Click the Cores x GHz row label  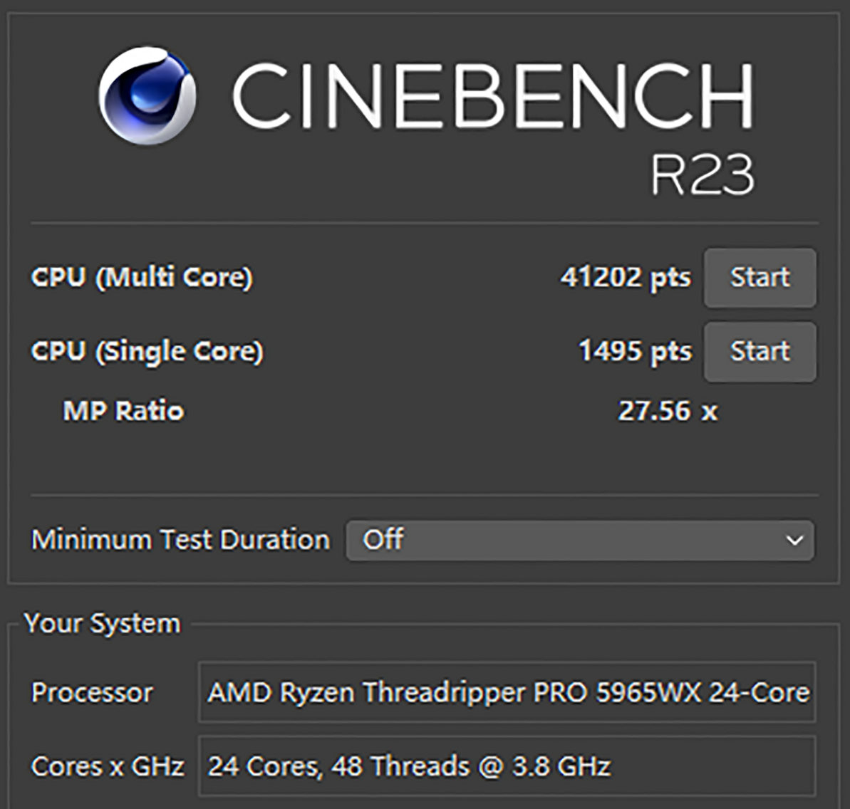[x=108, y=767]
